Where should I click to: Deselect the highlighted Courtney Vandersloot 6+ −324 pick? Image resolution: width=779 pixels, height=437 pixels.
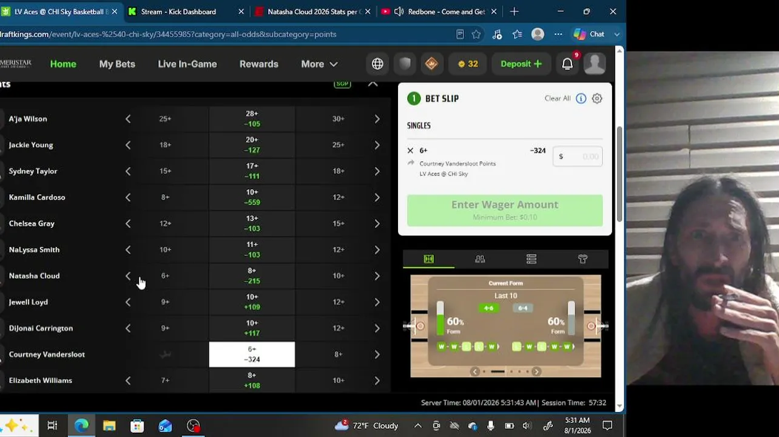tap(252, 354)
